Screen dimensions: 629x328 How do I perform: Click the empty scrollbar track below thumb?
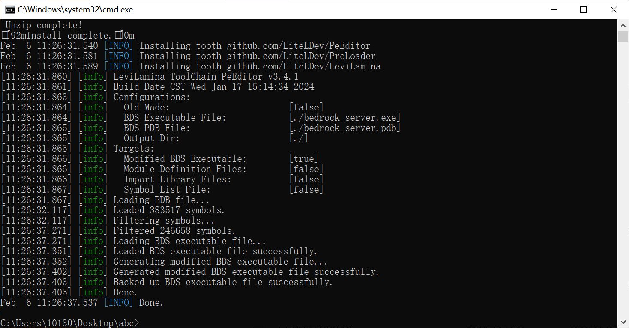(623, 180)
